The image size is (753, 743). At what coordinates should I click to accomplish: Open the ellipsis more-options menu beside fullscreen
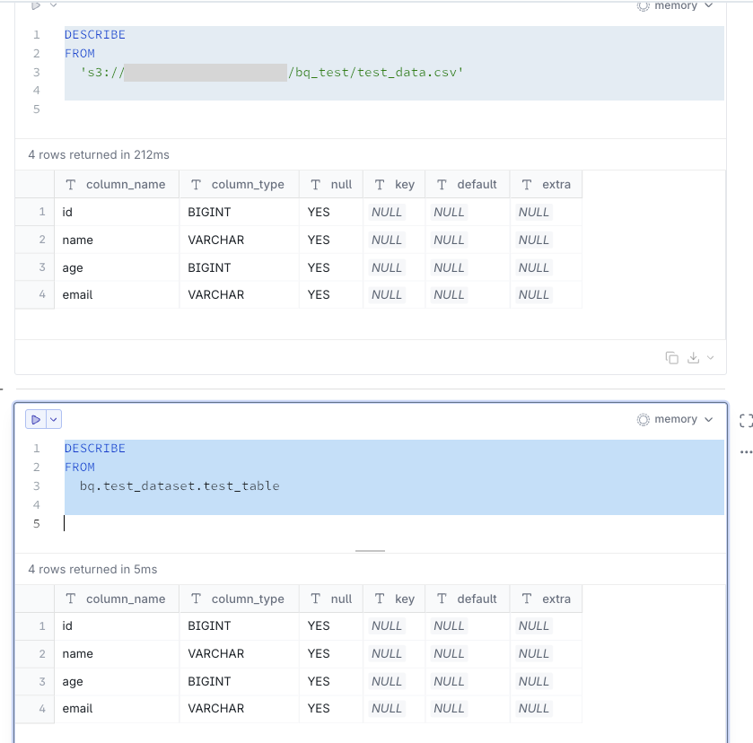click(745, 453)
